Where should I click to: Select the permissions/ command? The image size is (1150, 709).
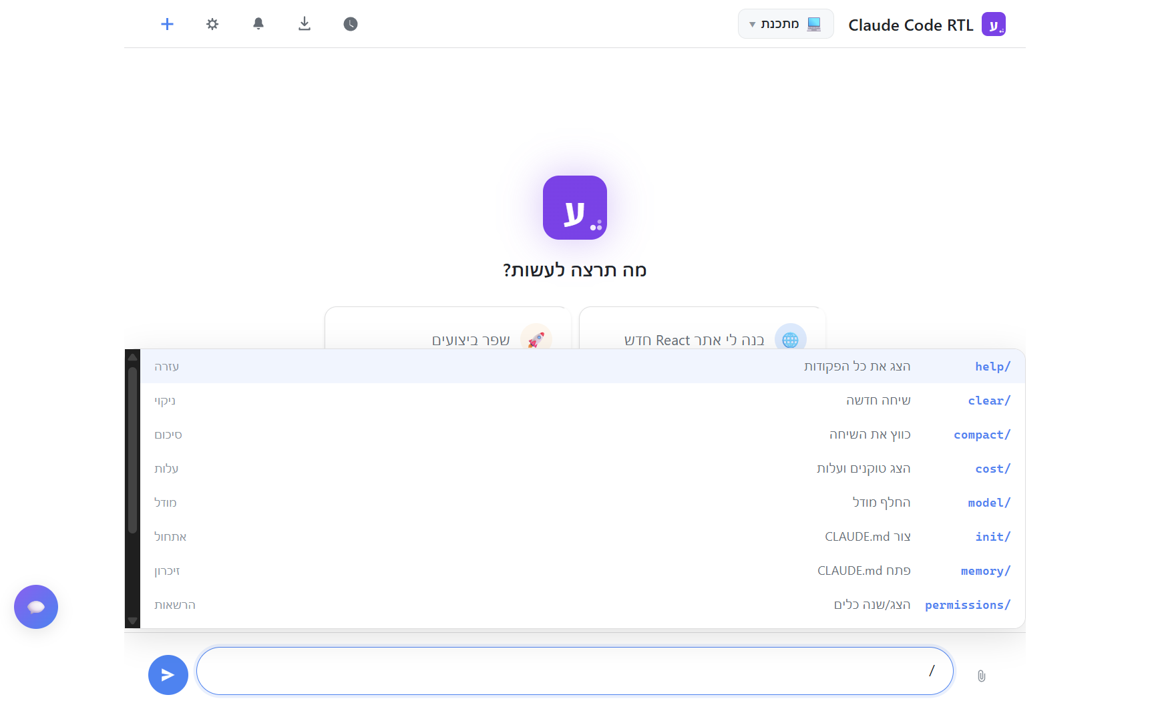pyautogui.click(x=582, y=605)
